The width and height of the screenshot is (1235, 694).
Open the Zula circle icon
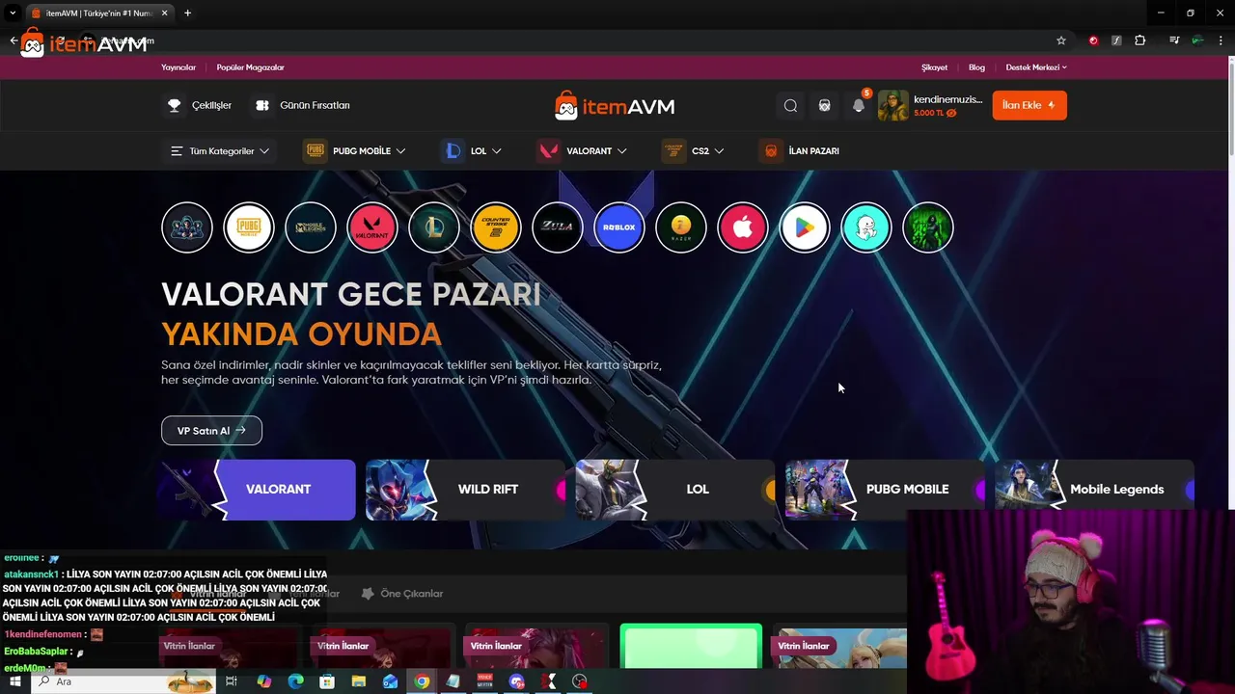(558, 227)
